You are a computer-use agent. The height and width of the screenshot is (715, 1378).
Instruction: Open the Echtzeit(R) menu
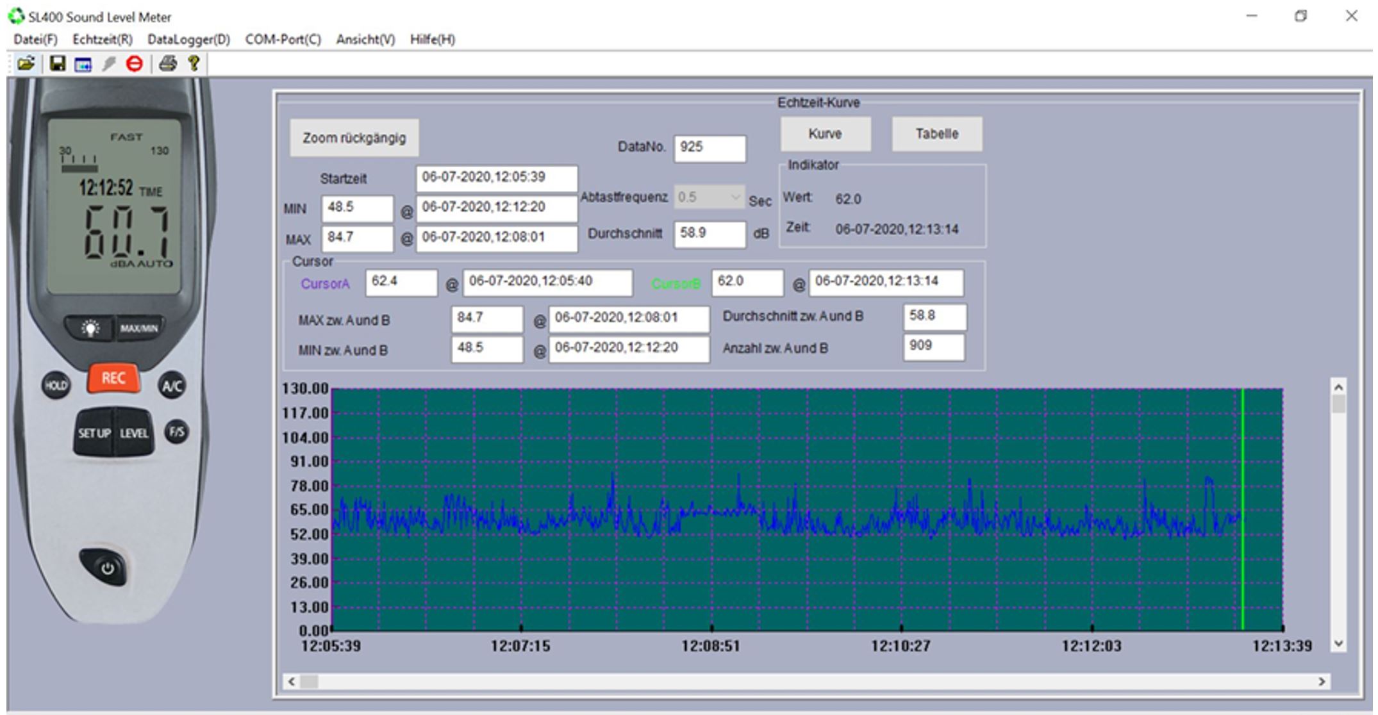(103, 40)
